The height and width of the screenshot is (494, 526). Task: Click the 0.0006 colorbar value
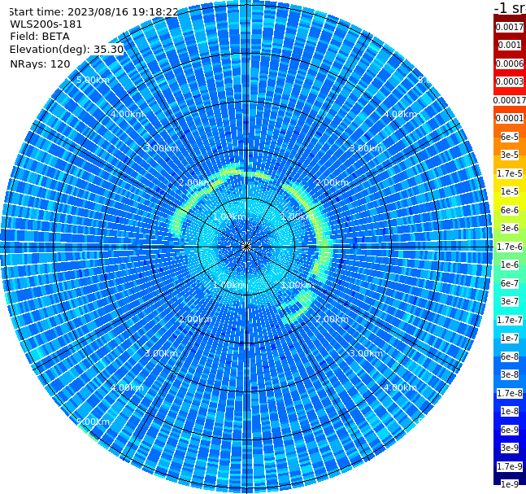pos(510,63)
